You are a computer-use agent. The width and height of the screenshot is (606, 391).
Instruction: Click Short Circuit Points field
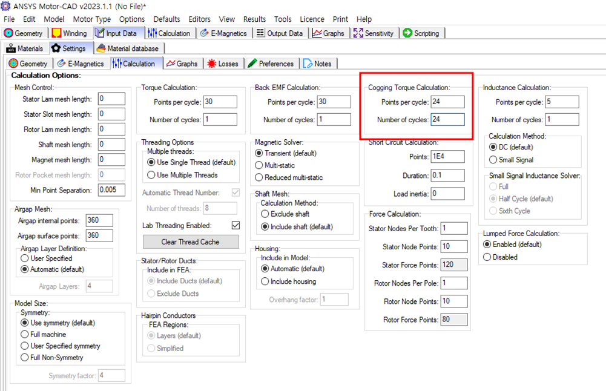447,157
